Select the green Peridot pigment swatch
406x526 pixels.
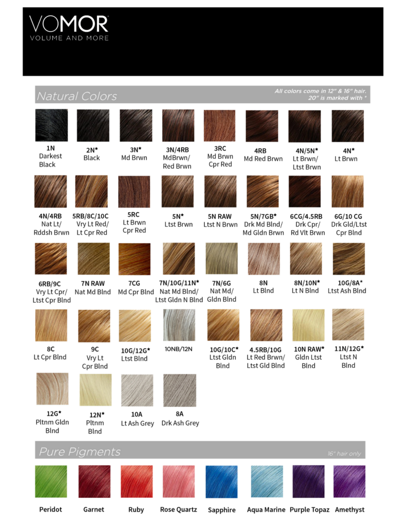click(51, 481)
